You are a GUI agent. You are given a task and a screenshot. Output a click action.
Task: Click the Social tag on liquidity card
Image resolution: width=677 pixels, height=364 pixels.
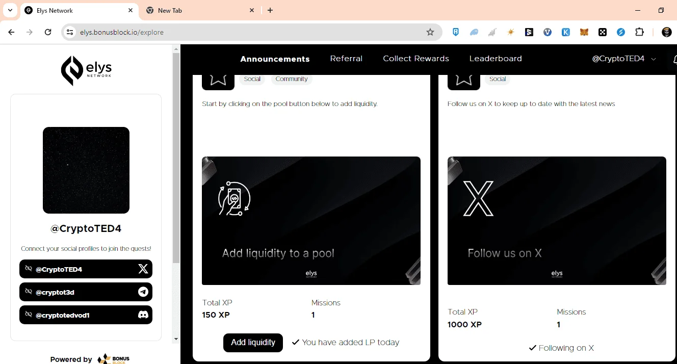coord(252,79)
